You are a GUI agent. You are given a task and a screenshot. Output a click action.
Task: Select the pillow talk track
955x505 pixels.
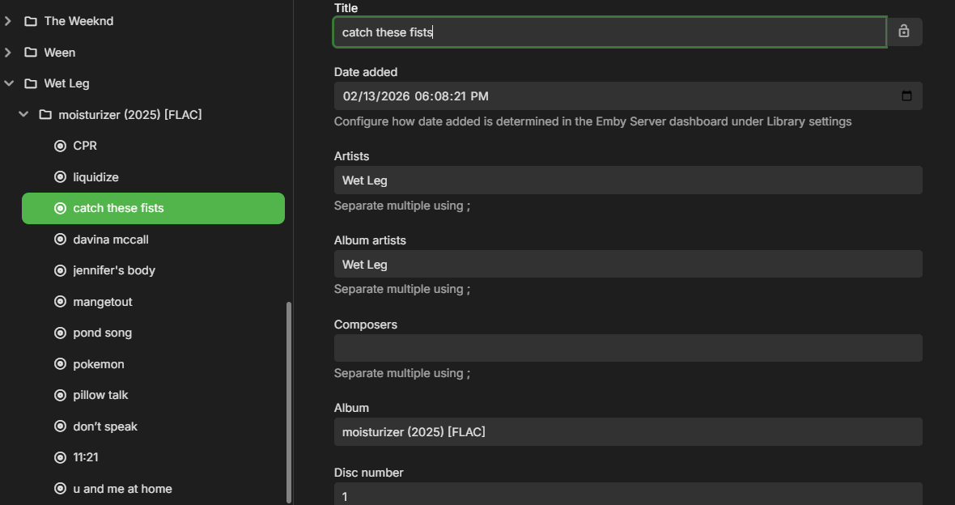(x=100, y=395)
